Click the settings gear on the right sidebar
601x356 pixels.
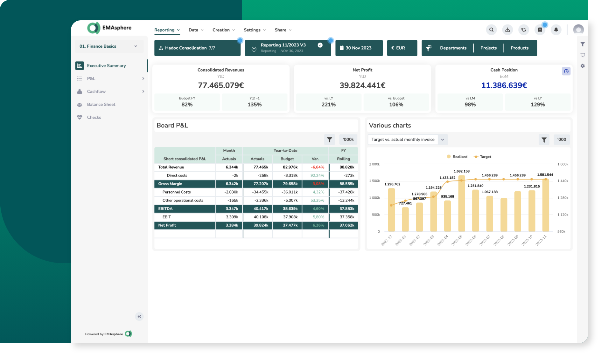click(x=583, y=66)
